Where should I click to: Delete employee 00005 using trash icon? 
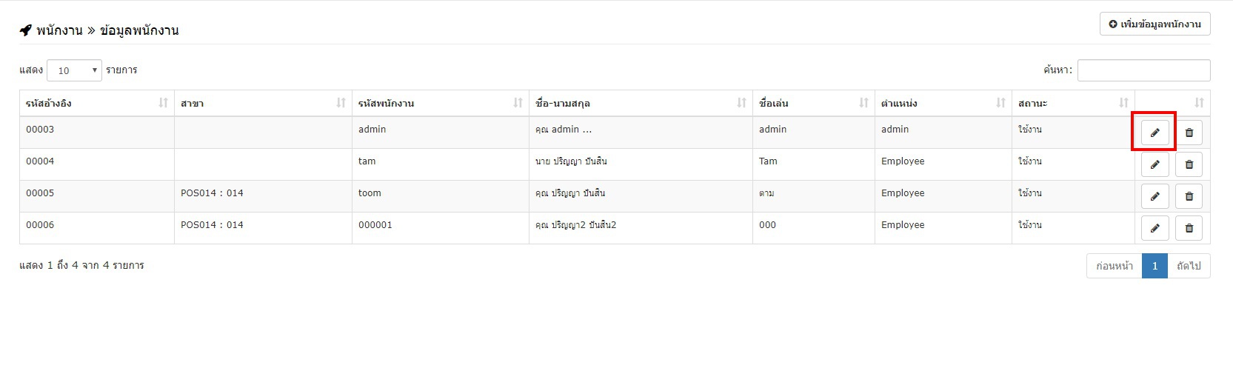click(1189, 196)
